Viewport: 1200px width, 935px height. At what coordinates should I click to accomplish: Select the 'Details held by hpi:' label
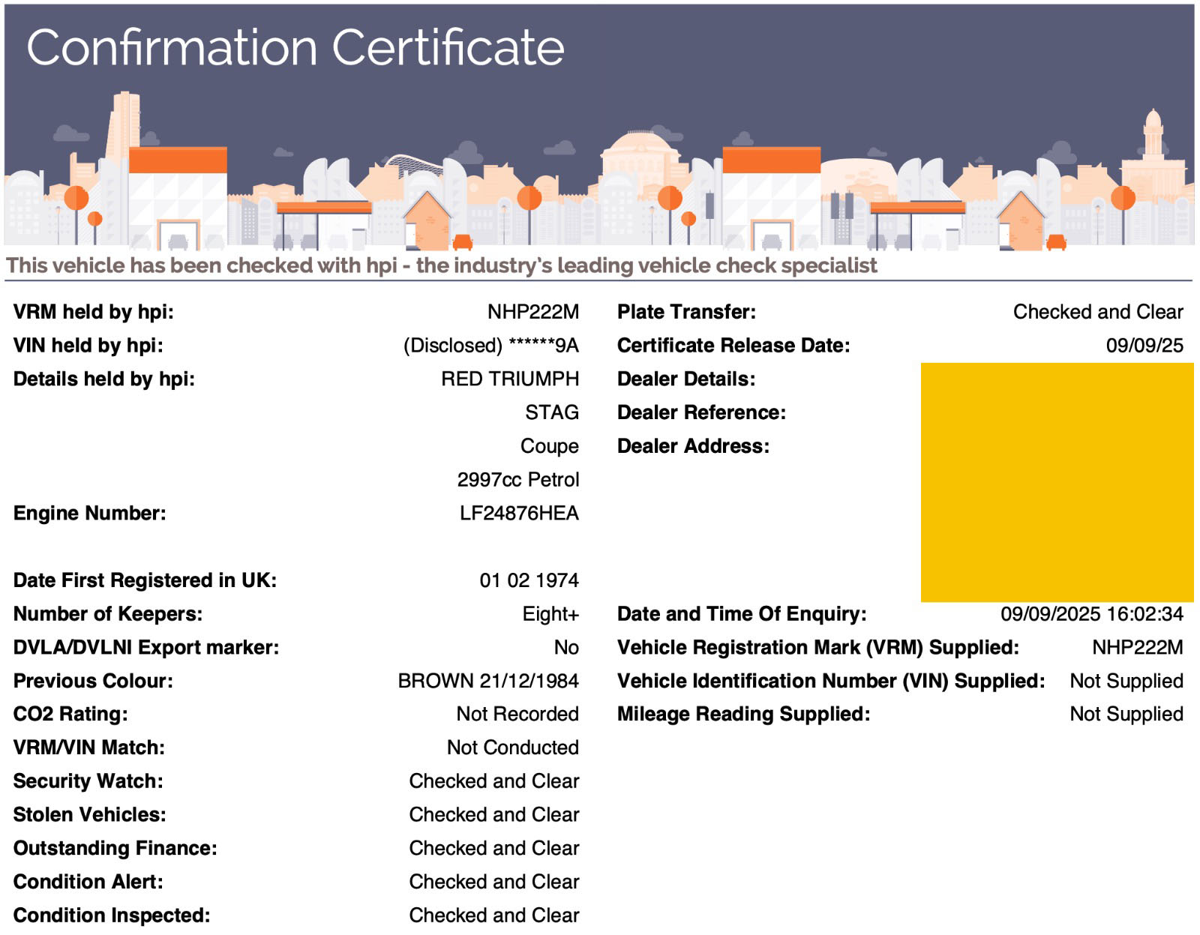(x=104, y=379)
